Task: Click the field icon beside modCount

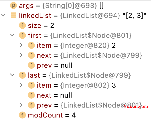Action: point(22,115)
